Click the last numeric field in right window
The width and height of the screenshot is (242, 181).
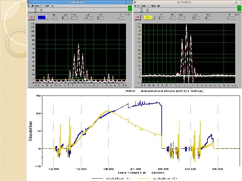click(x=231, y=18)
